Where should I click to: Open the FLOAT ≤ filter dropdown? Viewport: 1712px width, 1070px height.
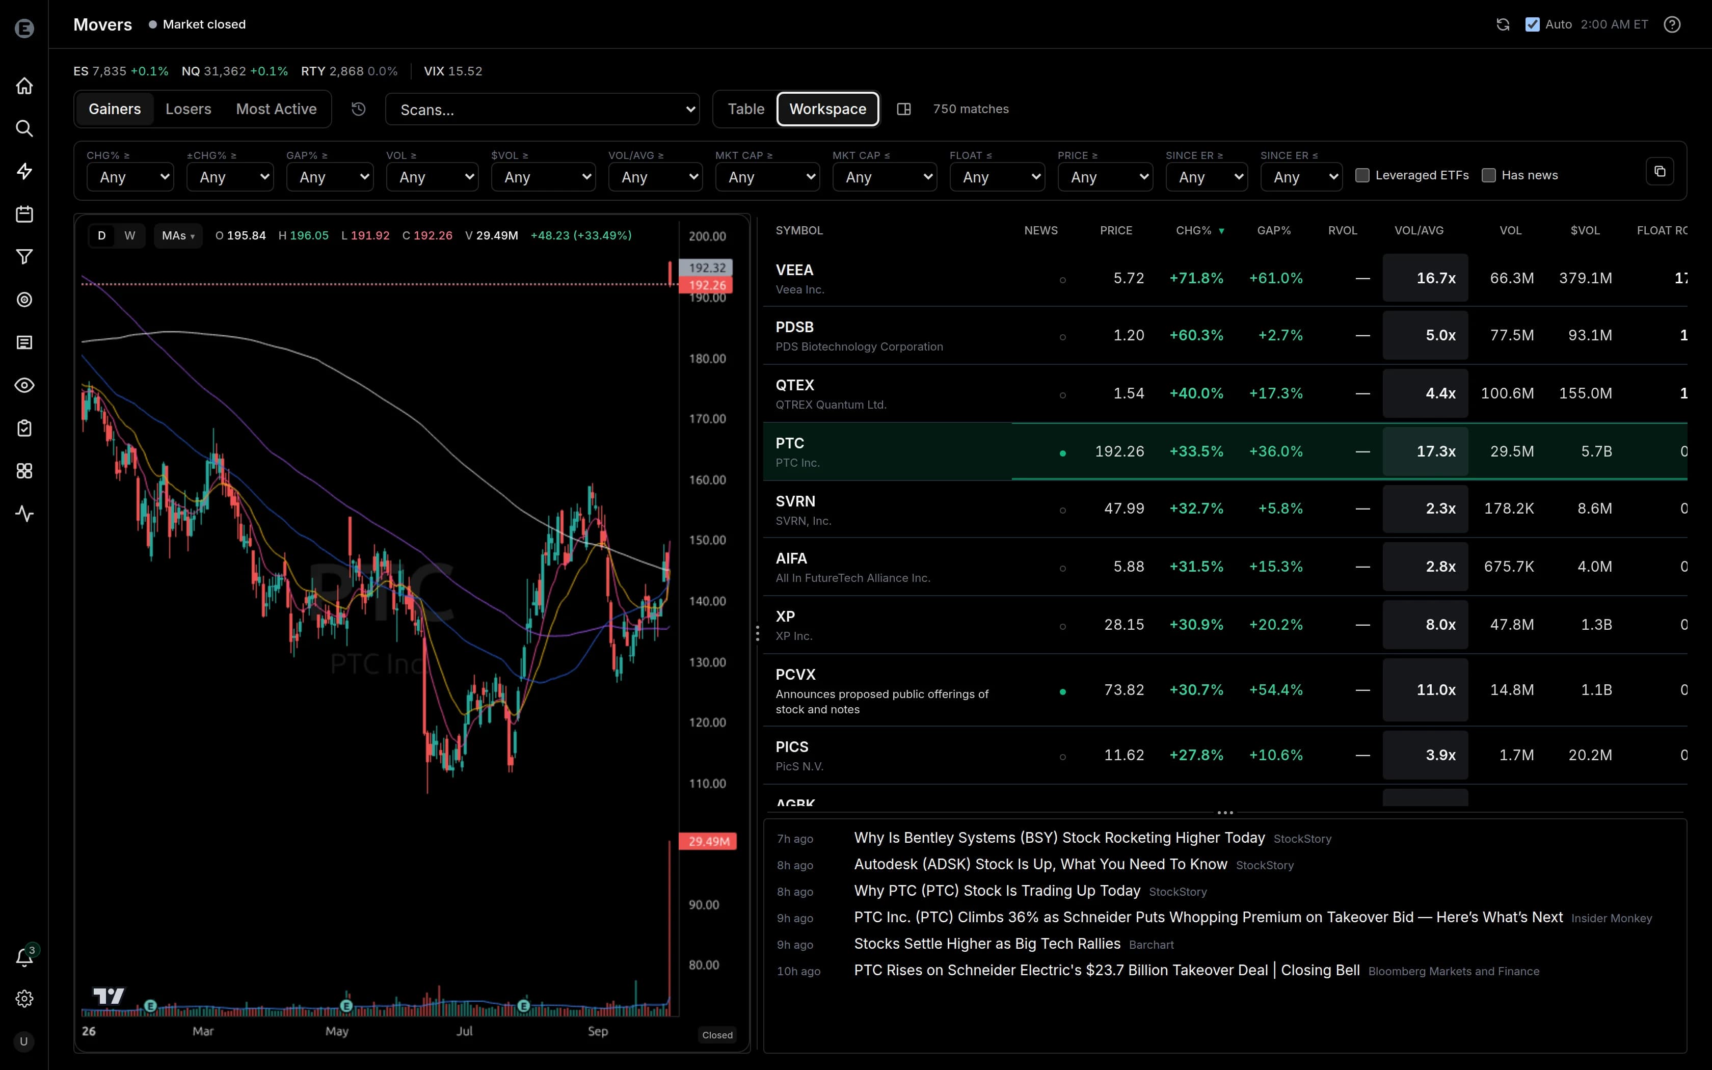click(x=997, y=177)
